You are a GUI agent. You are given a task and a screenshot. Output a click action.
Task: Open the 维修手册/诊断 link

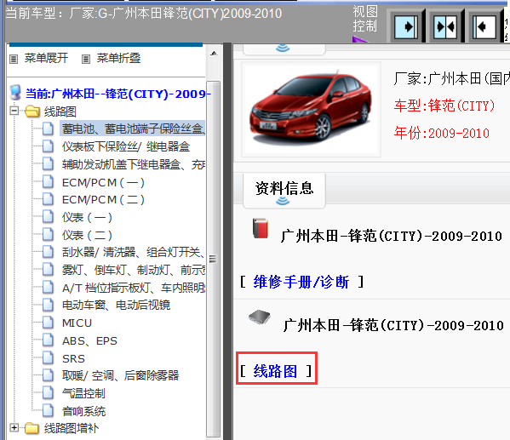click(301, 282)
